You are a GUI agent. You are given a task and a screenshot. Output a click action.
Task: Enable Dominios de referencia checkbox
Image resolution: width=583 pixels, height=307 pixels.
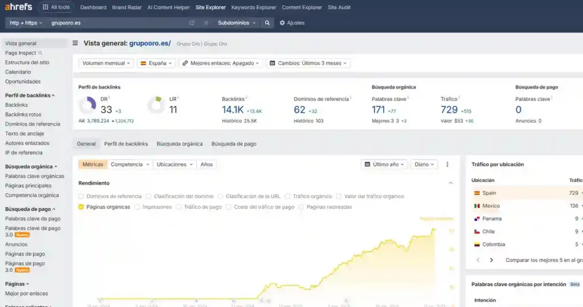pos(81,196)
